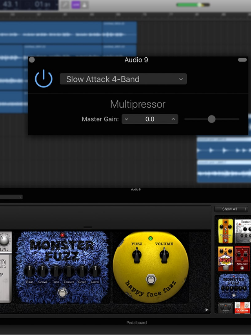
Task: Click the play arrow at pedal area corner
Action: click(x=207, y=310)
